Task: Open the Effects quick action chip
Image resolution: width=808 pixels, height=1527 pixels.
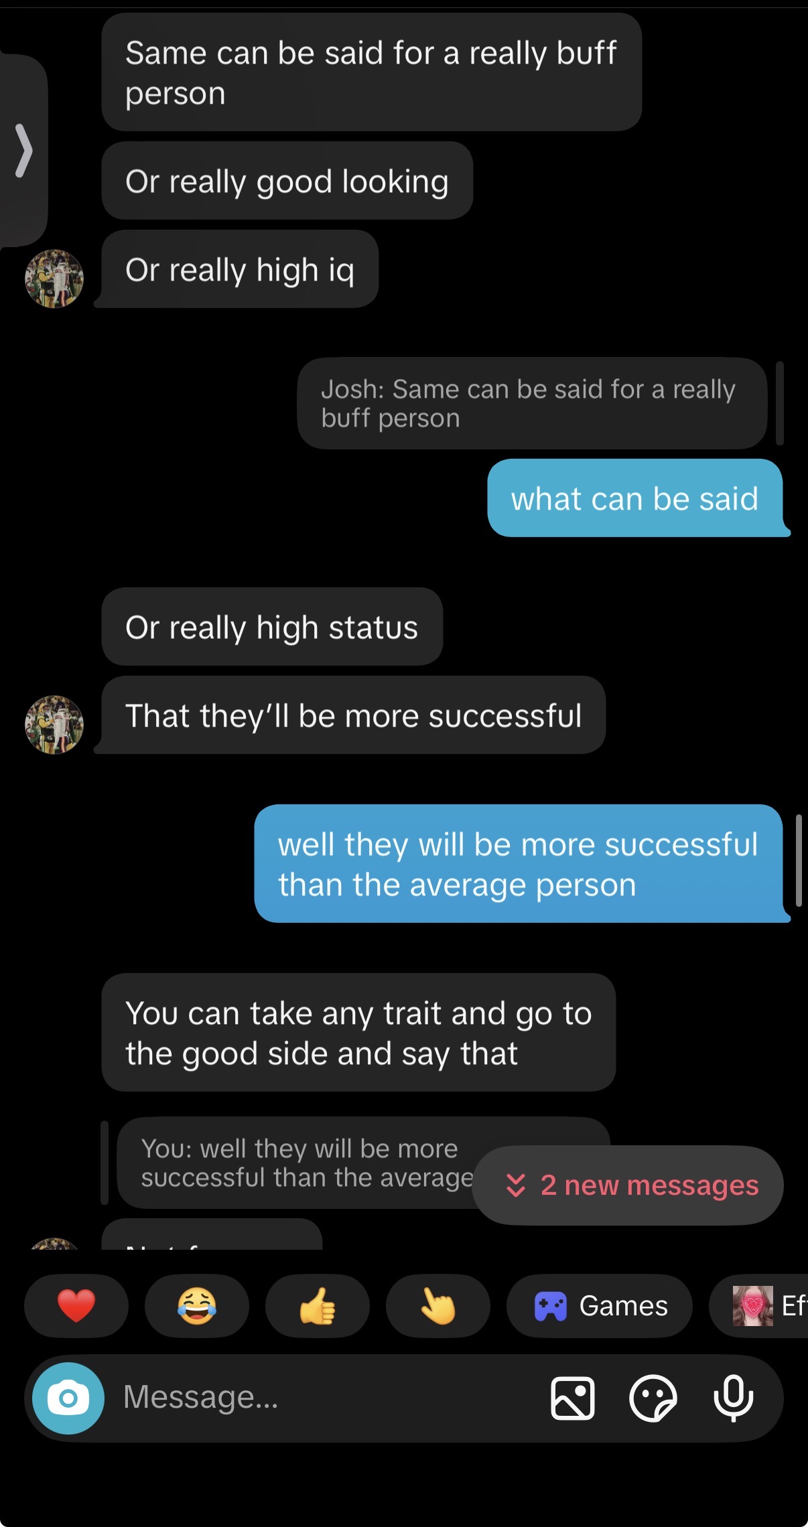Action: (759, 1305)
